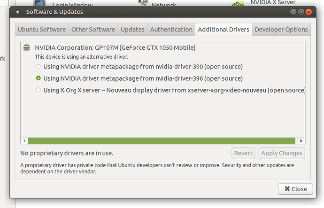This screenshot has width=324, height=208.
Task: Switch to the Other Software tab
Action: pos(93,29)
